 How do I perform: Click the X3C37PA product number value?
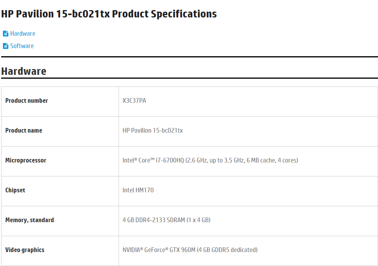point(134,100)
